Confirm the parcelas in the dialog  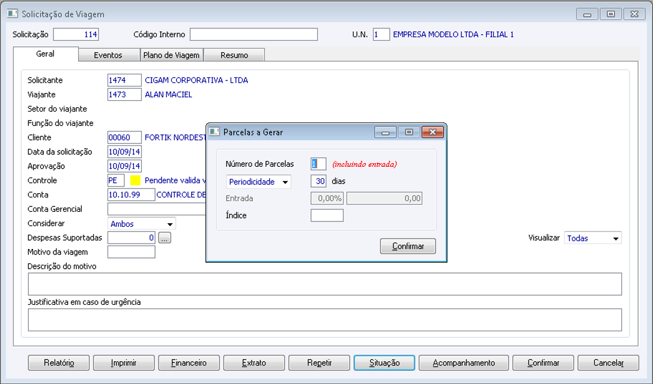408,246
